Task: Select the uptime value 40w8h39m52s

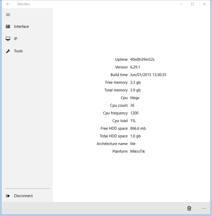Action: coord(142,59)
